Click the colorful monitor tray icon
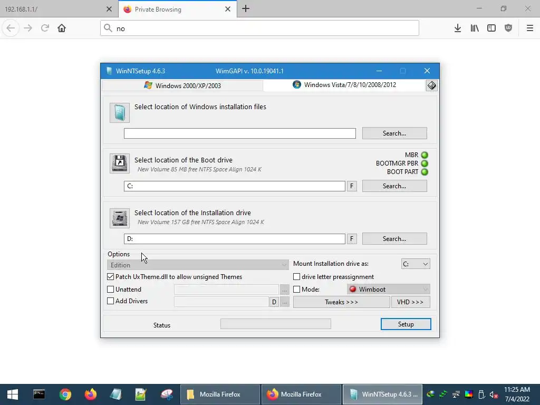540x405 pixels. pyautogui.click(x=469, y=394)
